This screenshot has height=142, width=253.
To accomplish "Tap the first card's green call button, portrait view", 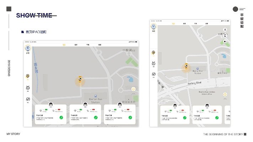I will click(x=185, y=118).
